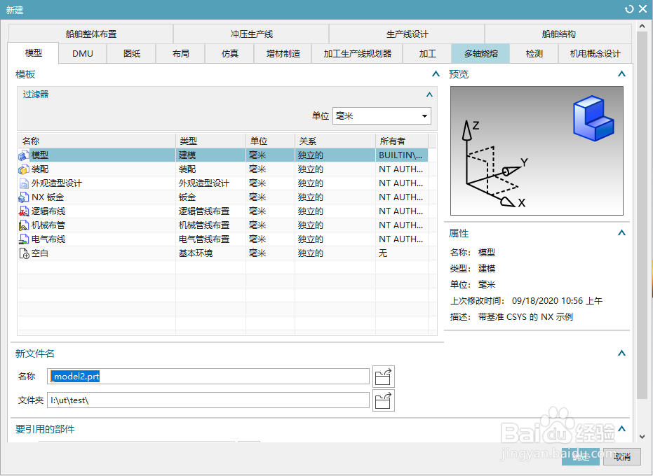Collapse the 预览 preview panel
The width and height of the screenshot is (653, 476).
point(621,73)
